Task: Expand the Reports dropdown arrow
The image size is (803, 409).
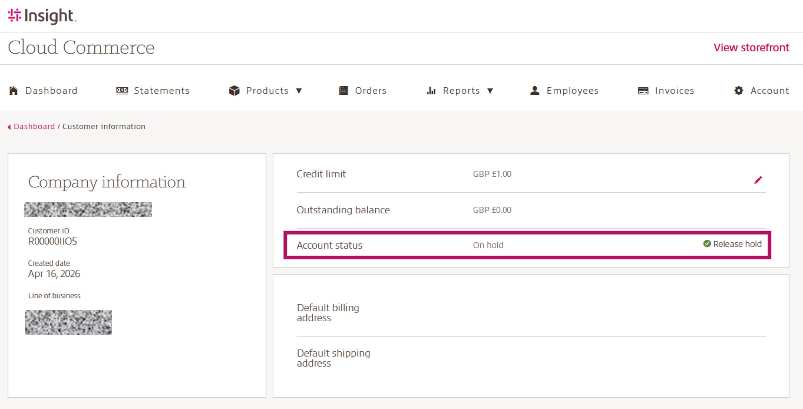Action: point(490,91)
